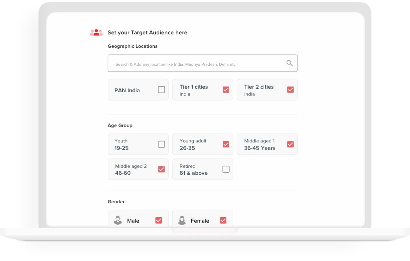410x261 pixels.
Task: Uncheck Tier 2 cities checkbox
Action: coord(290,90)
